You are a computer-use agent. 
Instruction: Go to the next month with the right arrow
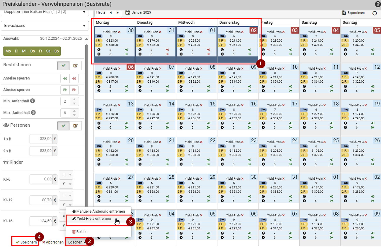pyautogui.click(x=118, y=13)
